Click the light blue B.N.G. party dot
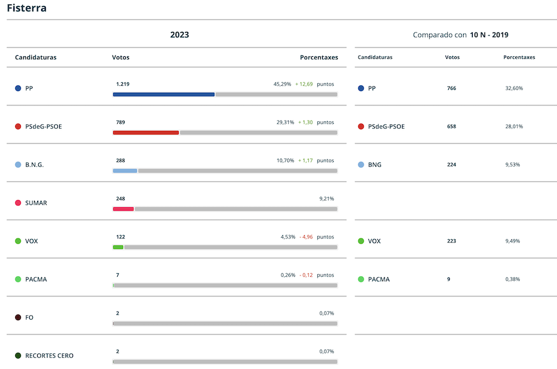The width and height of the screenshot is (557, 369). click(18, 164)
